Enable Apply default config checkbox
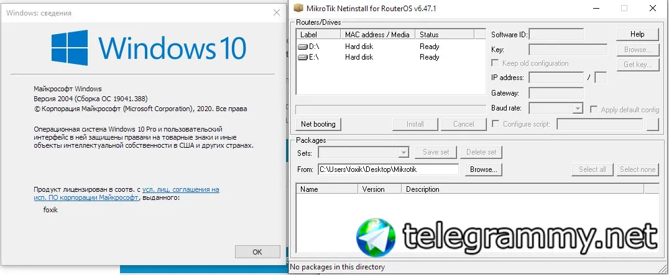This screenshot has height=275, width=669. pyautogui.click(x=594, y=109)
